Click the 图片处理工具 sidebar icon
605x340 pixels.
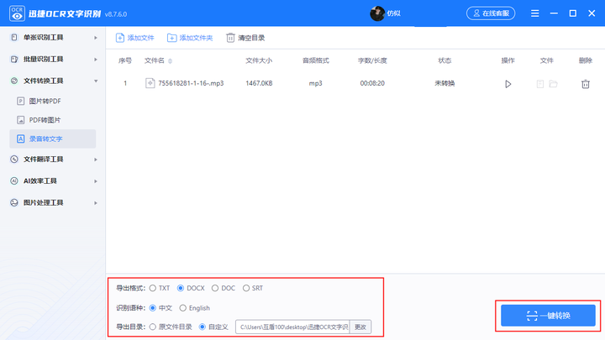tap(14, 202)
